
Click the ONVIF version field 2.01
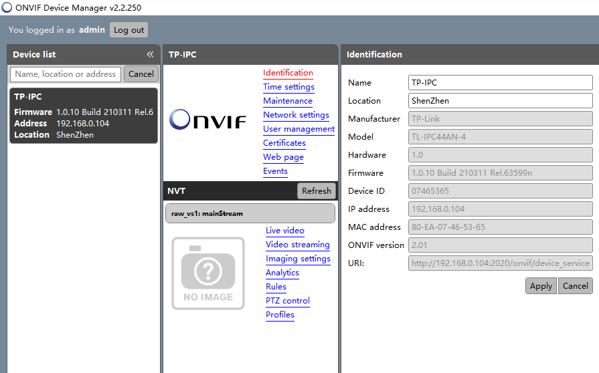[x=501, y=245]
